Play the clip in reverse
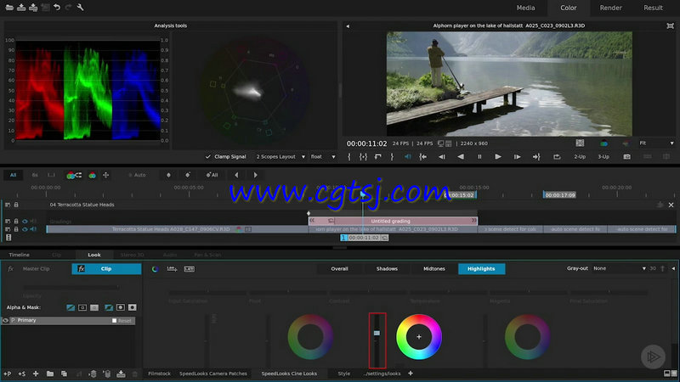 (461, 157)
